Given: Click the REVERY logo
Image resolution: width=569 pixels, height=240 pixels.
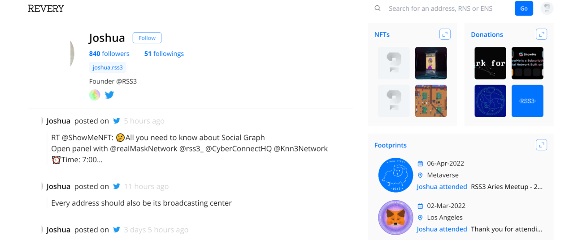Looking at the screenshot, I should 46,8.
